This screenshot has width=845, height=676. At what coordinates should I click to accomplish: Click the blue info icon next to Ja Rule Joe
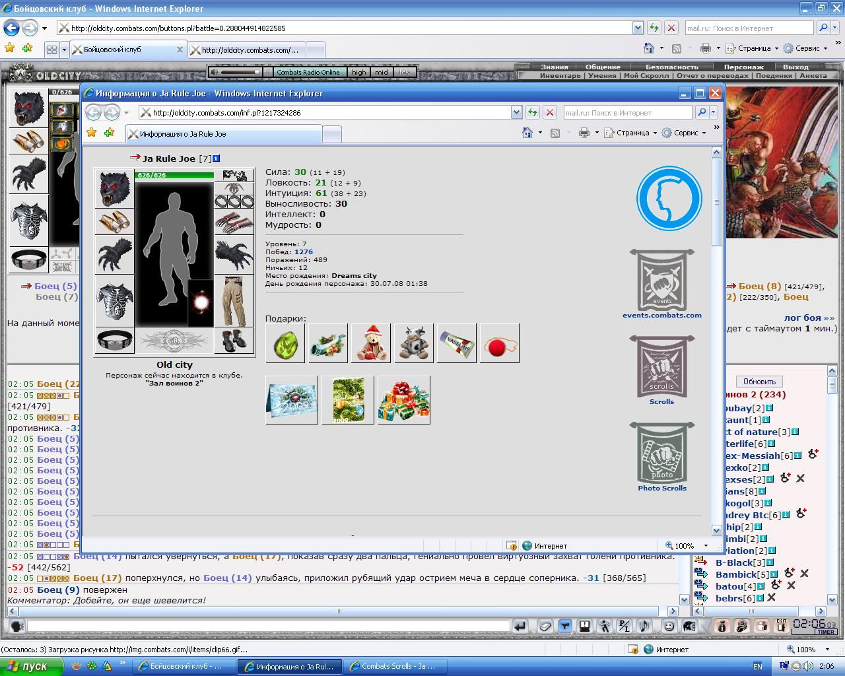pyautogui.click(x=217, y=158)
